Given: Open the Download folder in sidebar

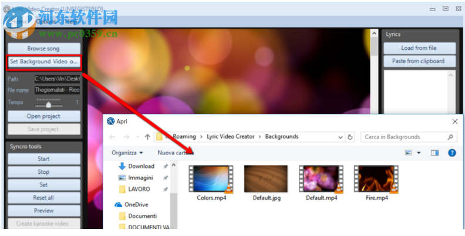Looking at the screenshot, I should click(x=136, y=166).
